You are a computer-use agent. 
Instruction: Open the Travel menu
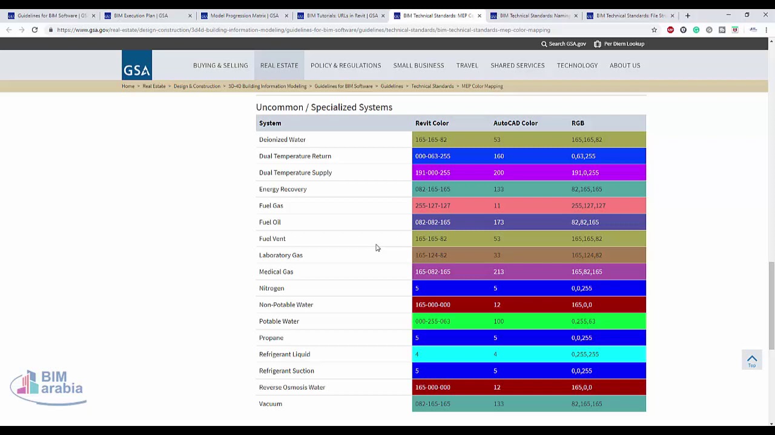pyautogui.click(x=467, y=65)
